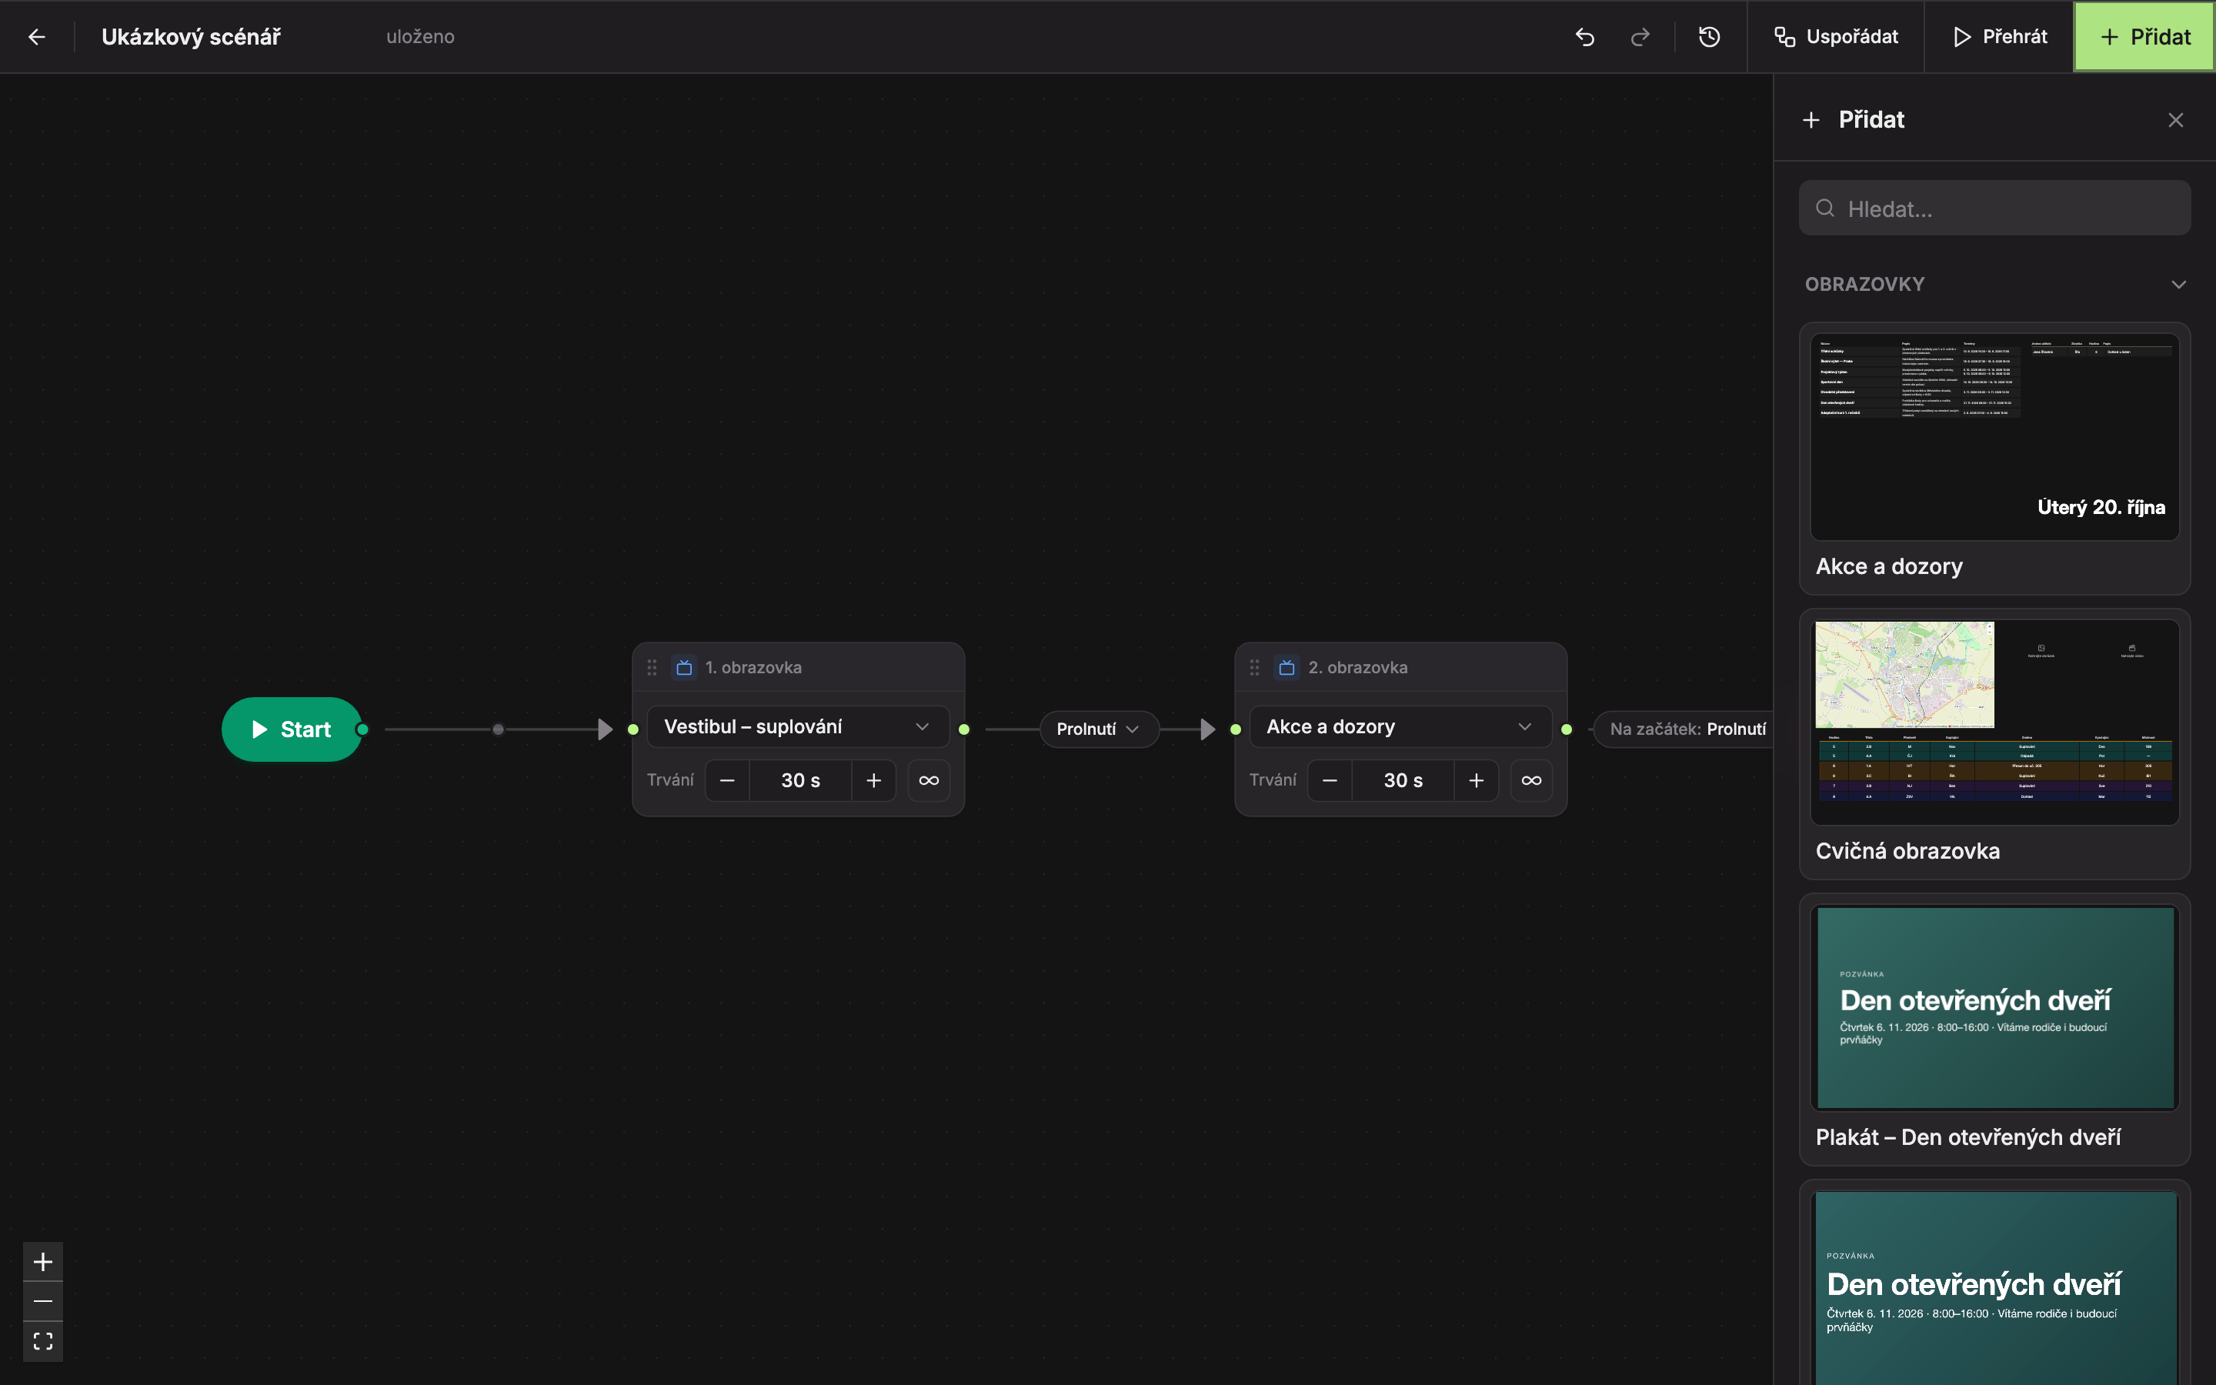Viewport: 2216px width, 1385px height.
Task: Select the Cvičná obrazovka thumbnail
Action: [1994, 722]
